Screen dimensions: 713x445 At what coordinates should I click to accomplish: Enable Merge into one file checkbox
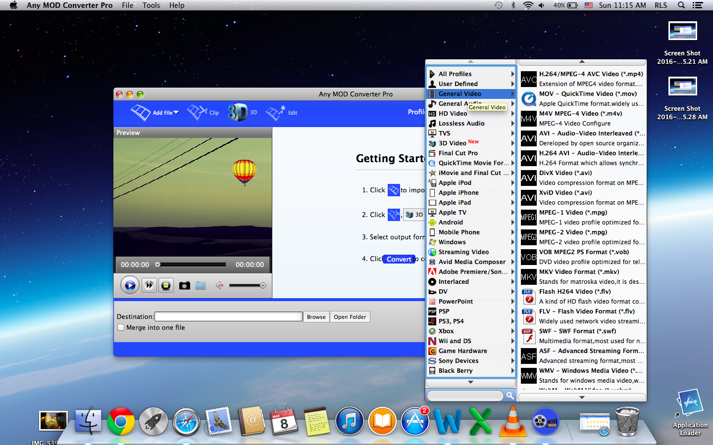click(121, 327)
